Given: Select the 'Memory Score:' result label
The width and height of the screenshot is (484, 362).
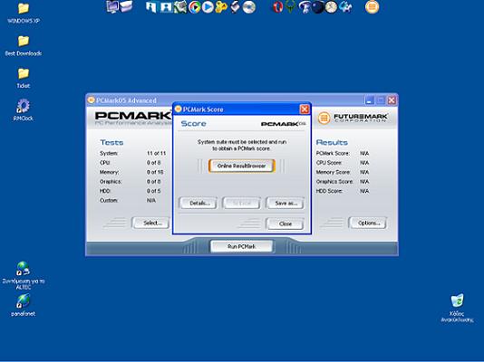Looking at the screenshot, I should coord(333,172).
